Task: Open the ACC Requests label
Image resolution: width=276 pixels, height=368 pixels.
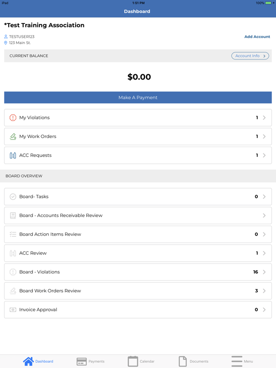Action: click(35, 155)
